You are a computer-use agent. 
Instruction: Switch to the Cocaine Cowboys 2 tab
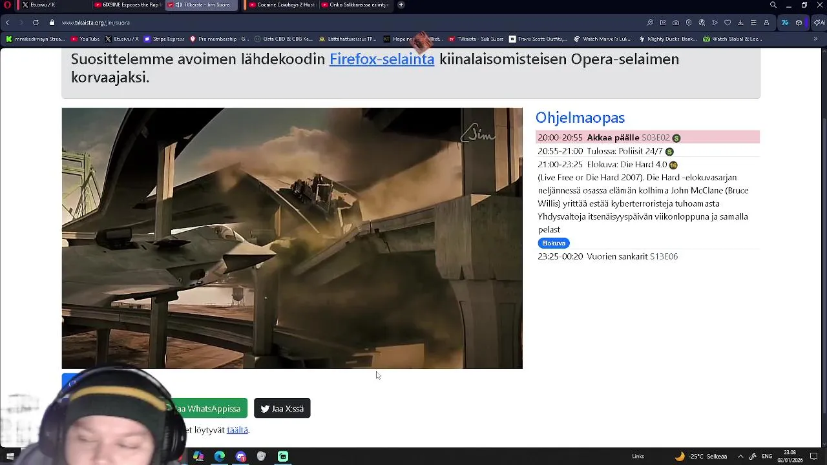[x=281, y=5]
